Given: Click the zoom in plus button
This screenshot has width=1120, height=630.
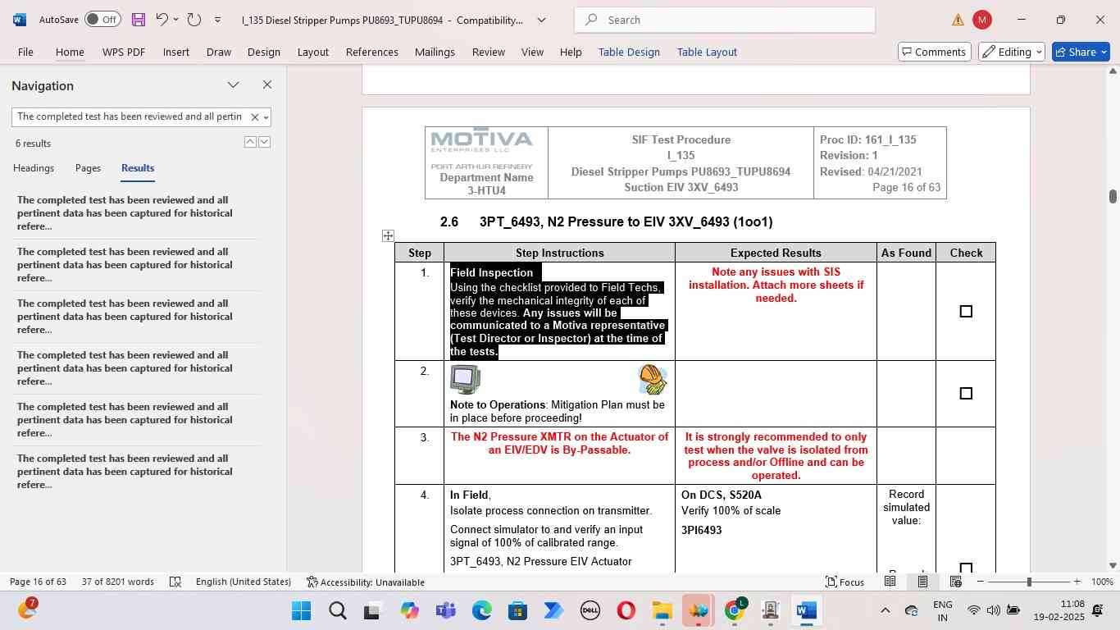Looking at the screenshot, I should [1077, 582].
